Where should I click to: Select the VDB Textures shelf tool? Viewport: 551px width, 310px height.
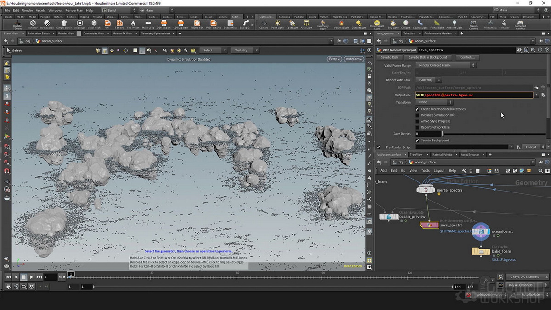tap(213, 24)
